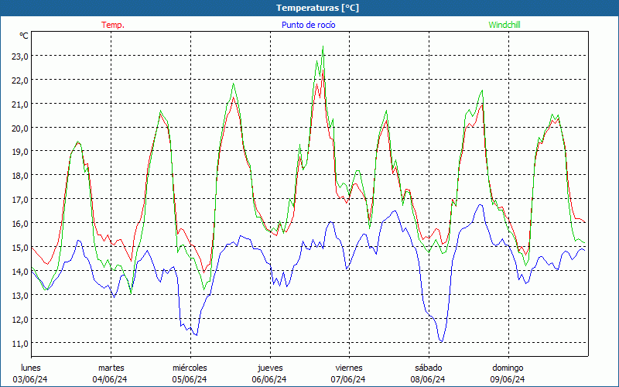The width and height of the screenshot is (619, 387).
Task: Click the 20,0 y-axis value
Action: [x=20, y=128]
